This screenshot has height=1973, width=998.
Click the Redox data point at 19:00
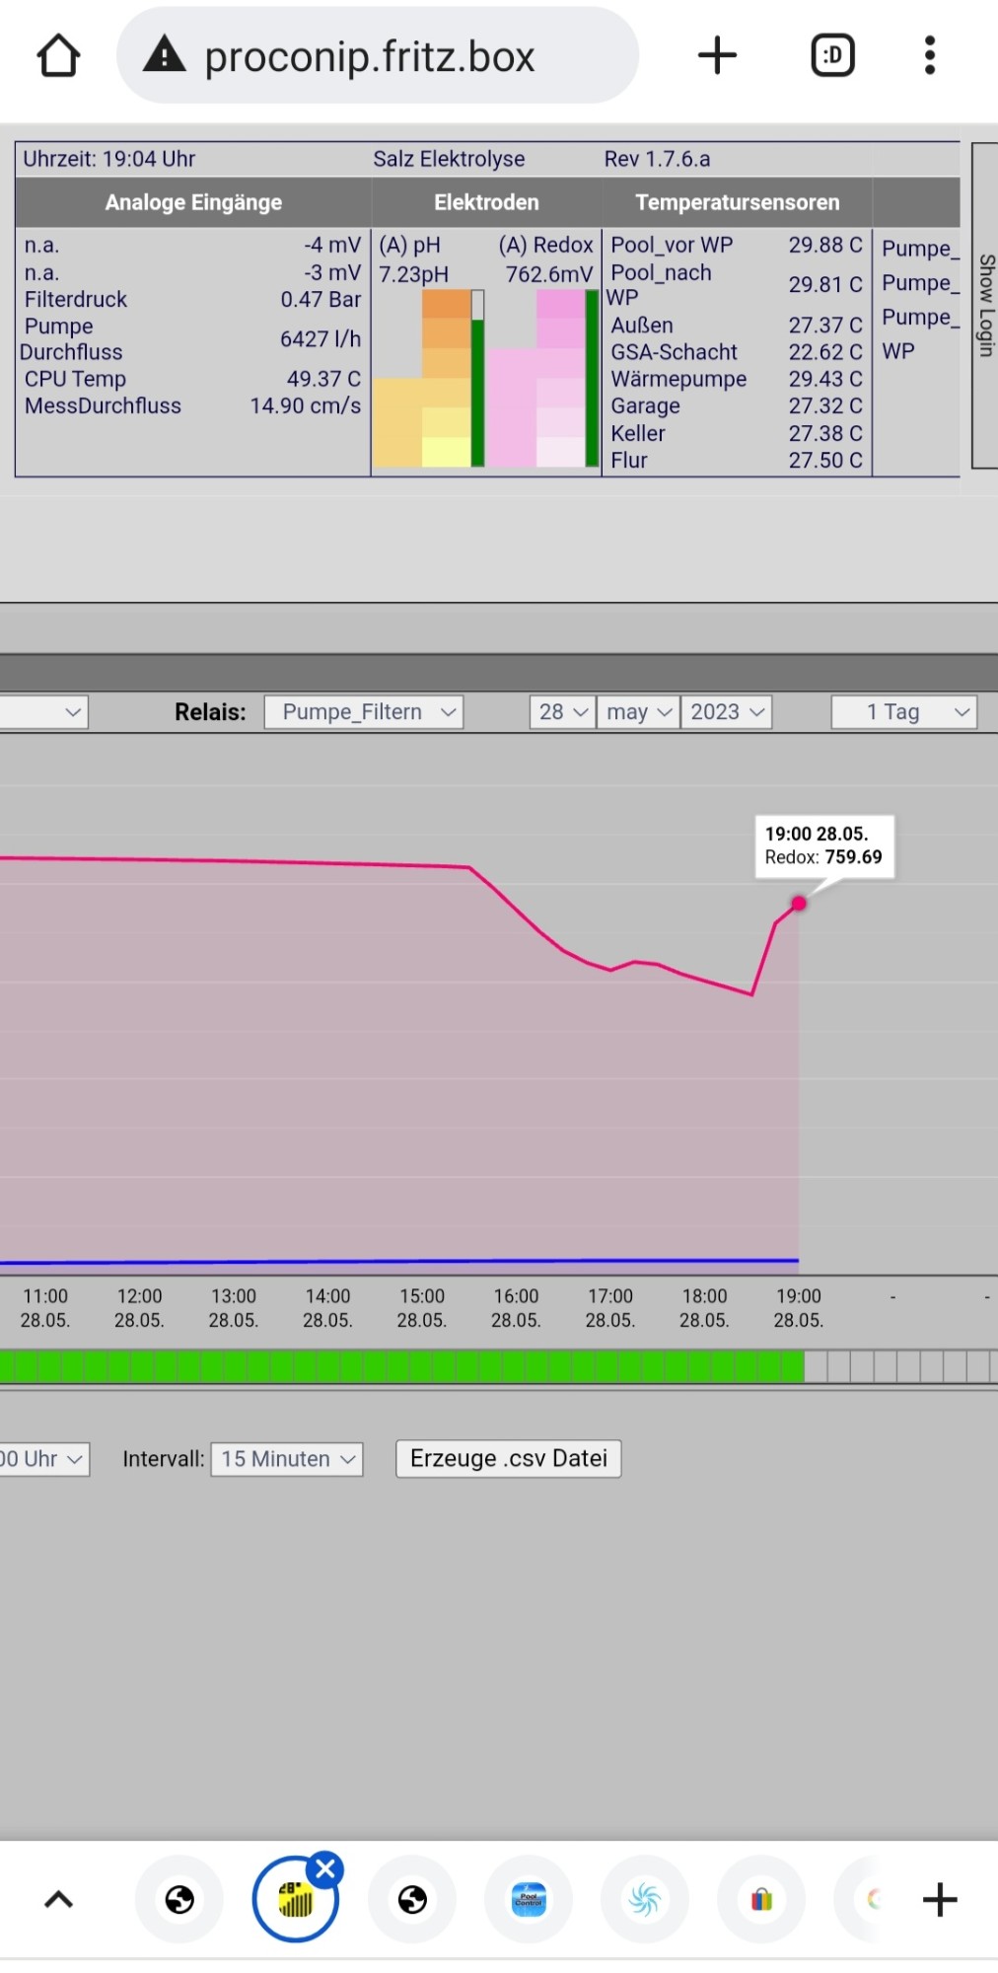coord(799,903)
